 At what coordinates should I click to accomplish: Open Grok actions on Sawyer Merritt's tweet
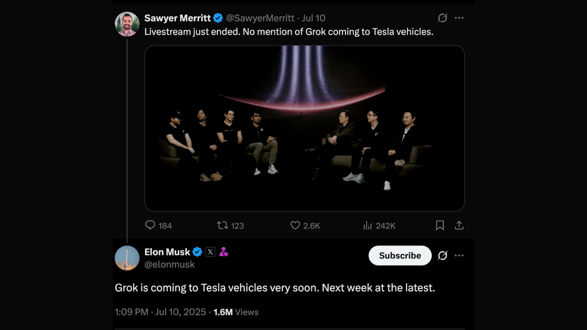click(442, 18)
